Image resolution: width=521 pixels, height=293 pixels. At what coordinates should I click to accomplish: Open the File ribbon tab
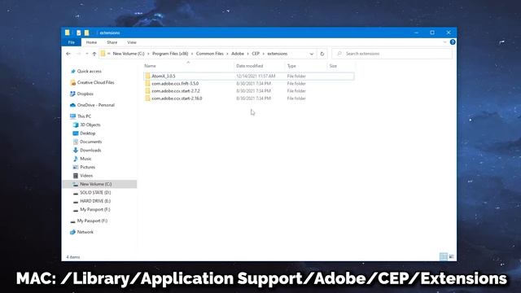pyautogui.click(x=71, y=42)
